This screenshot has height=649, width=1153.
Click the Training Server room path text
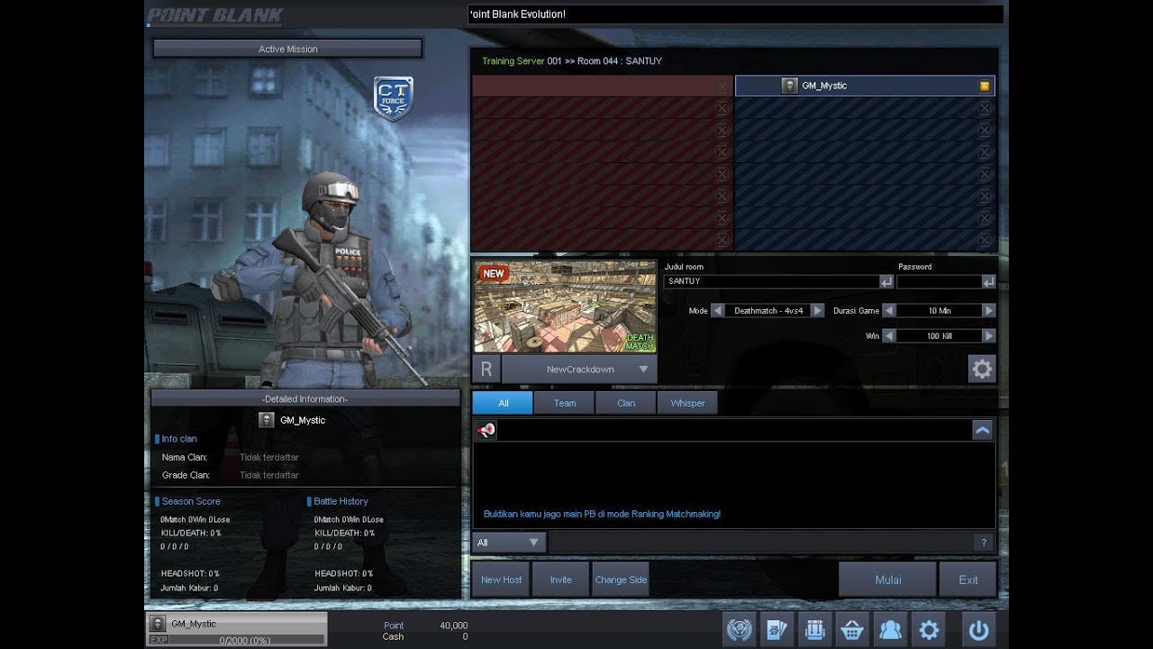coord(572,61)
